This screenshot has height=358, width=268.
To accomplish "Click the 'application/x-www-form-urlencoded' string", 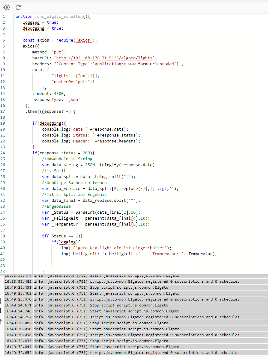I will 134,64.
